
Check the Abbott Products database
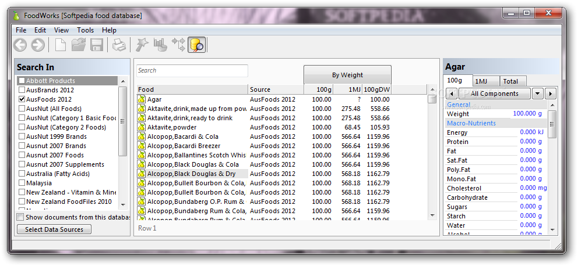[22, 81]
